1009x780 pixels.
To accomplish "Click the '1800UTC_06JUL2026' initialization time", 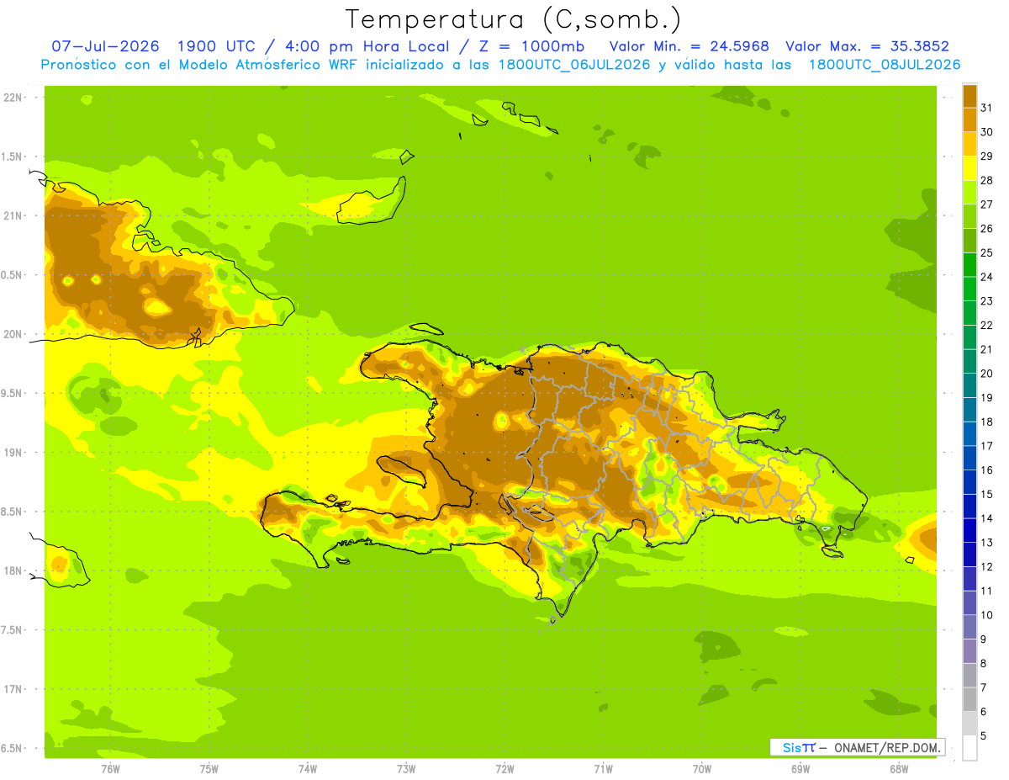I will tap(573, 65).
